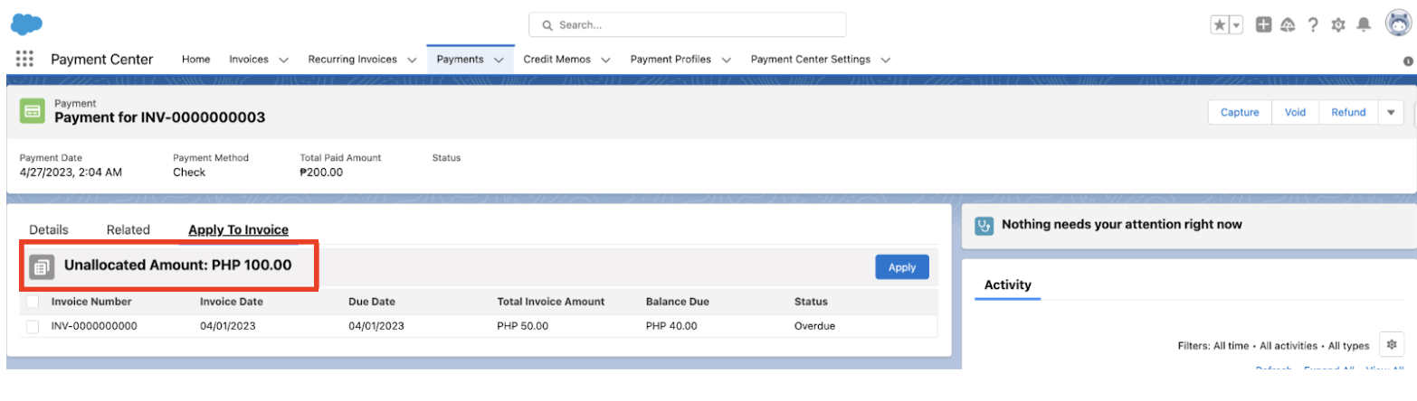Expand the Invoices nav dropdown chevron
The image size is (1417, 401).
tap(283, 60)
